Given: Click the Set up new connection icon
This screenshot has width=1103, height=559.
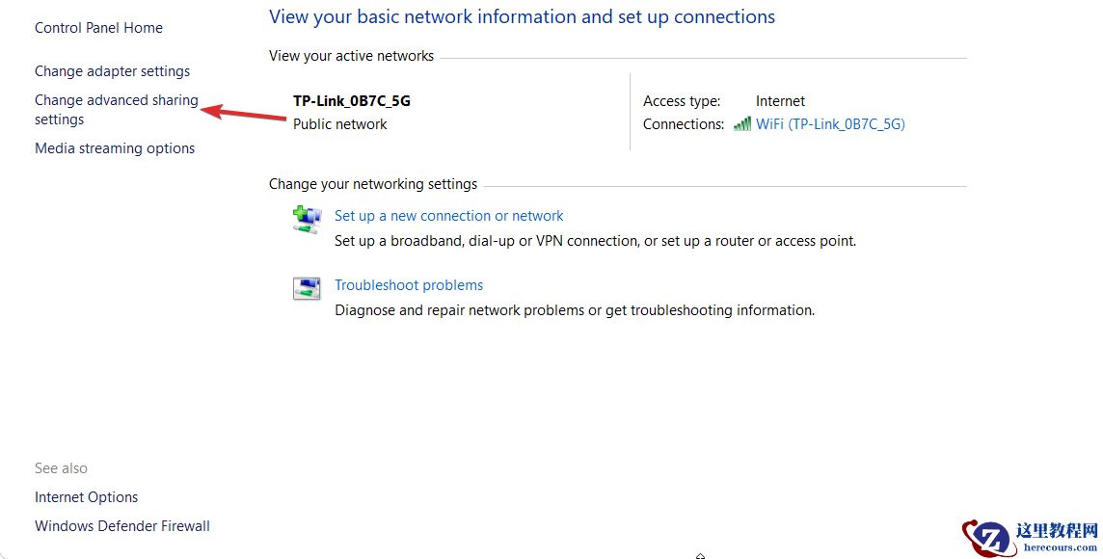Looking at the screenshot, I should pos(307,220).
